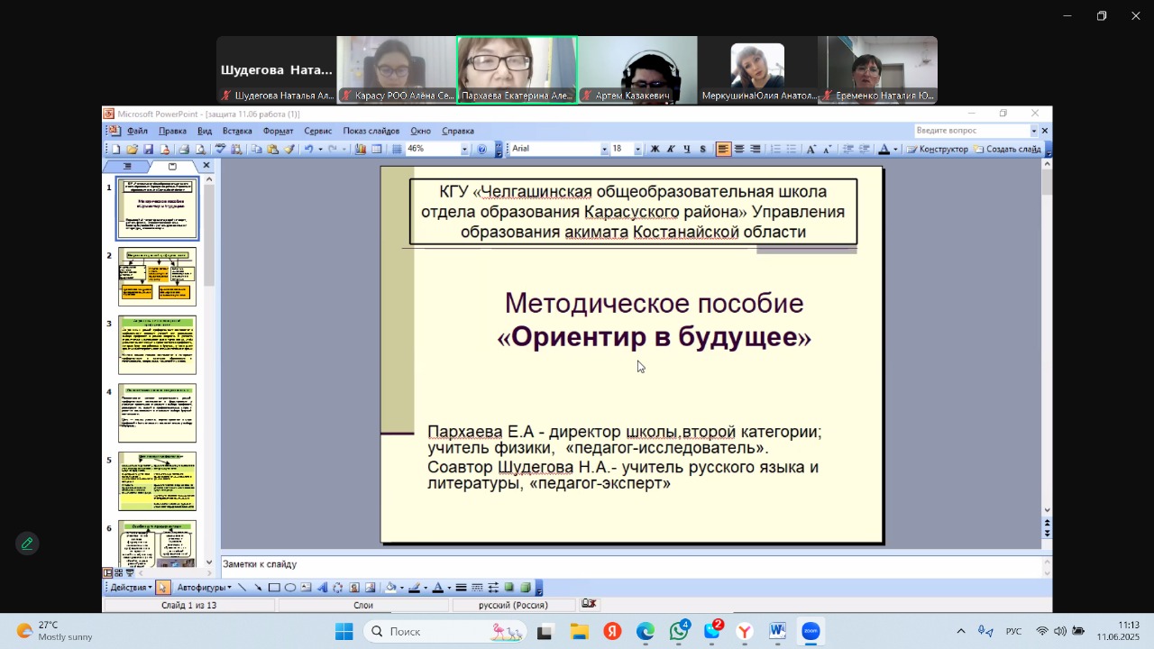Screen dimensions: 1154x649
Task: Click the Print icon in the toolbar
Action: point(183,150)
